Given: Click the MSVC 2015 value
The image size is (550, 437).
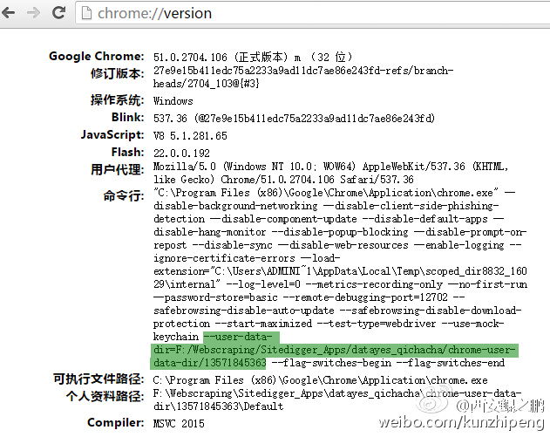Looking at the screenshot, I should (179, 423).
